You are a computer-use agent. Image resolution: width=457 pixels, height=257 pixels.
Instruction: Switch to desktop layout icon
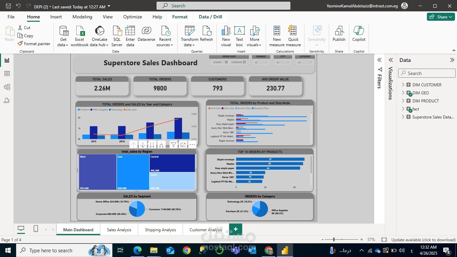point(21,229)
